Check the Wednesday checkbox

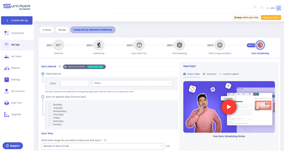[50, 111]
